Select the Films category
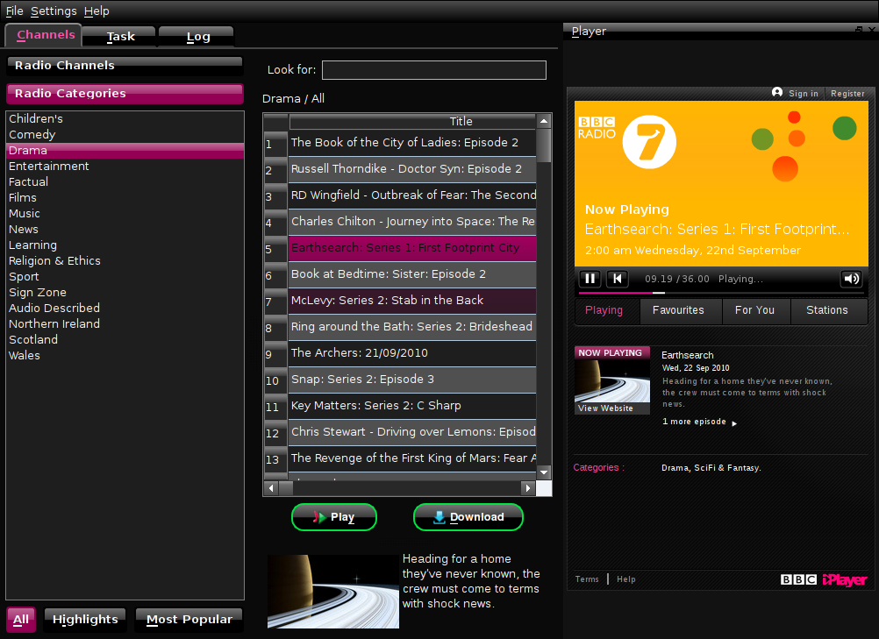879x639 pixels. coord(125,198)
